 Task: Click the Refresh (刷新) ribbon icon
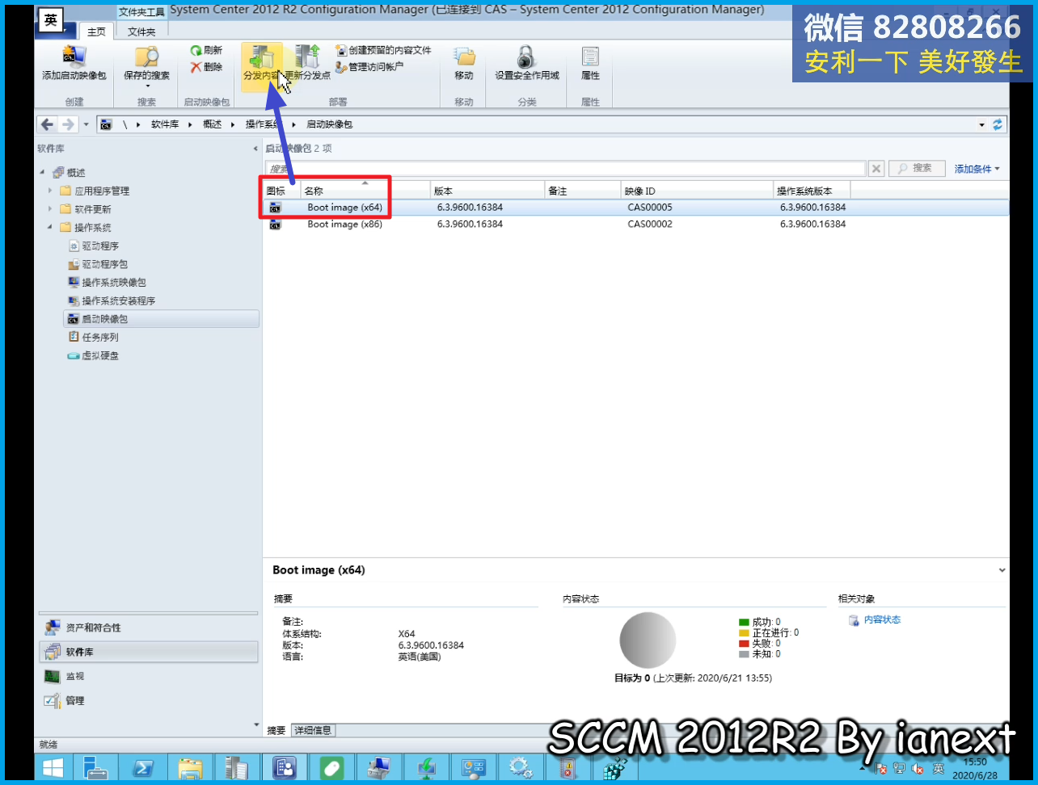[x=206, y=50]
